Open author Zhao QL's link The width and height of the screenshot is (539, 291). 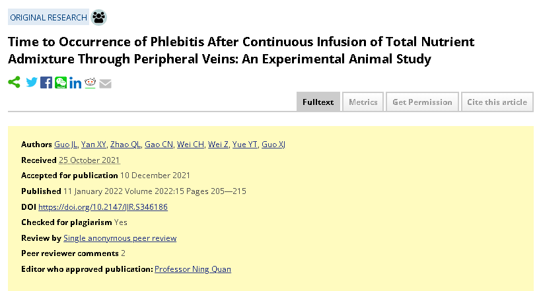(x=126, y=145)
